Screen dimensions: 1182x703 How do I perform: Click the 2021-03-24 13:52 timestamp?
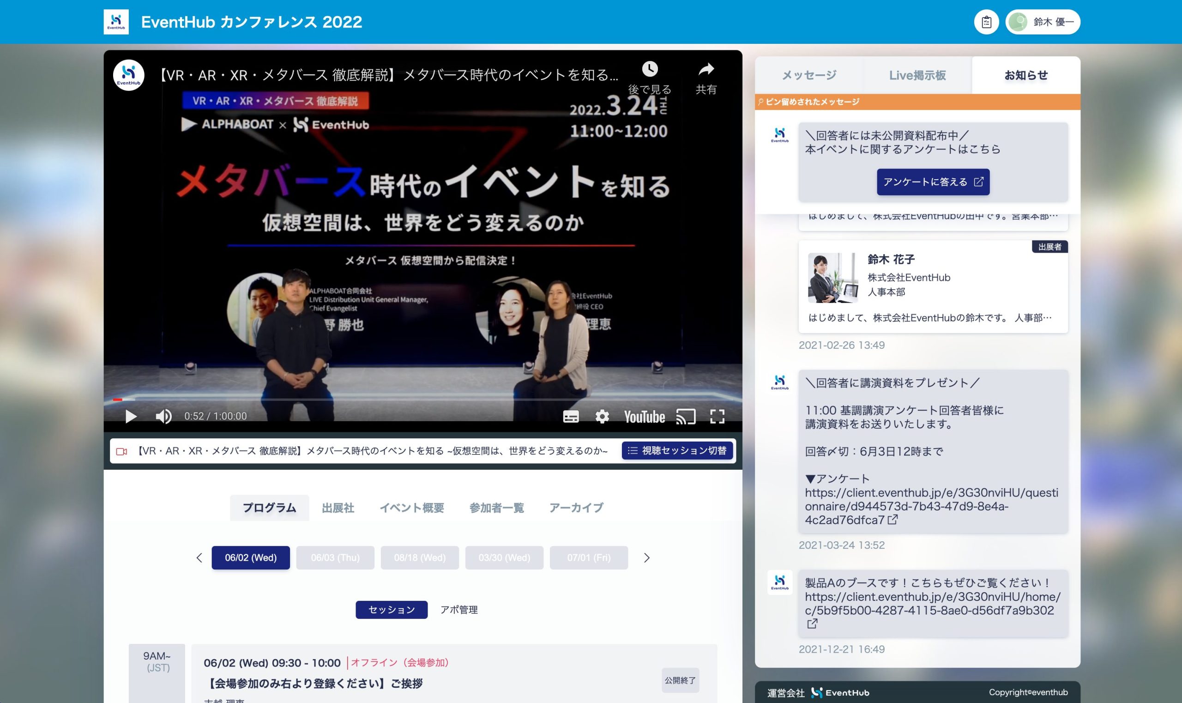point(842,545)
